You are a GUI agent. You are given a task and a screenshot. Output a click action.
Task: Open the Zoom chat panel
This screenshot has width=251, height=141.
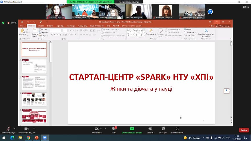coord(114,129)
